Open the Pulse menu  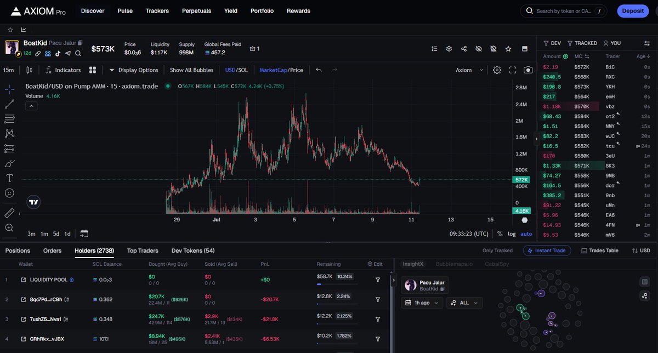[125, 11]
